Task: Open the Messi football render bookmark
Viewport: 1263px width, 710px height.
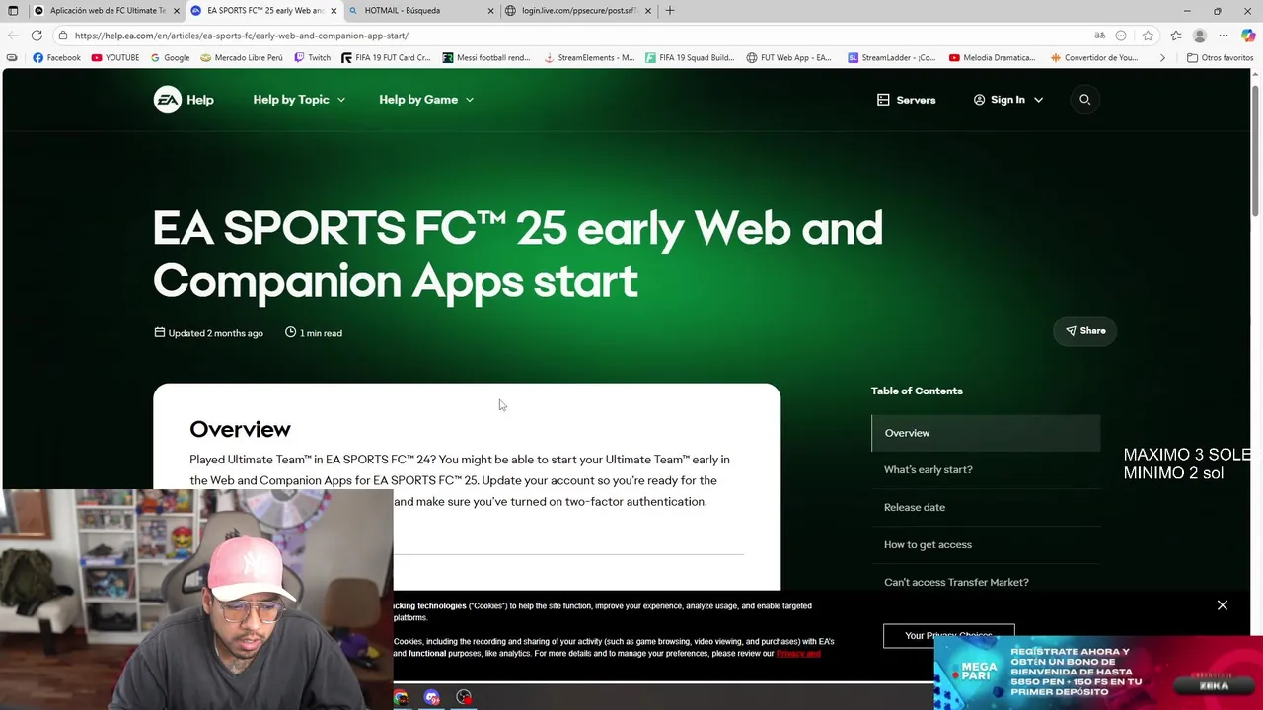Action: point(486,58)
